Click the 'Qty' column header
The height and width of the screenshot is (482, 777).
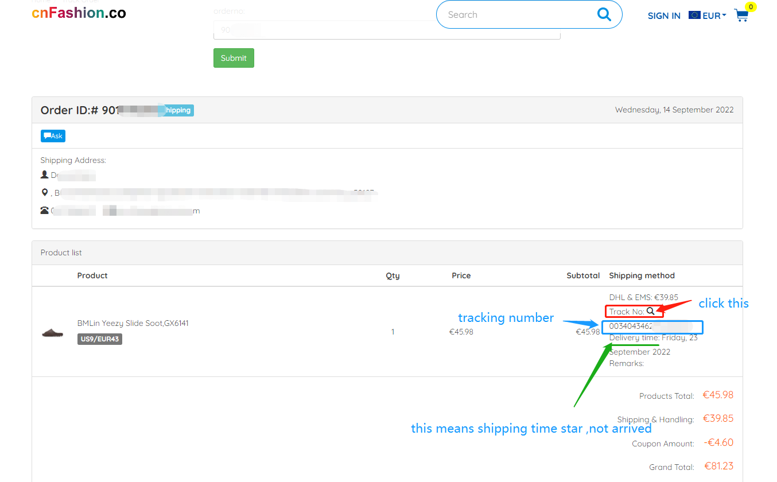(x=393, y=275)
